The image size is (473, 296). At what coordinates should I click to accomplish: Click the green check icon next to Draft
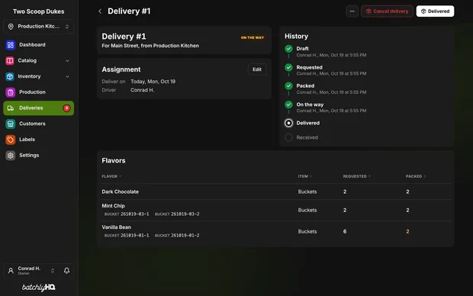(x=288, y=49)
